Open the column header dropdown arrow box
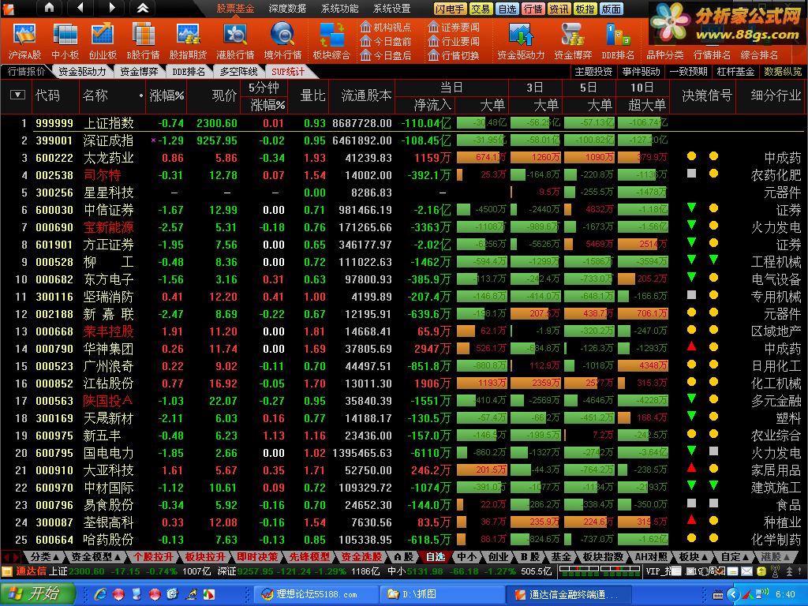The width and height of the screenshot is (808, 606). click(x=17, y=95)
